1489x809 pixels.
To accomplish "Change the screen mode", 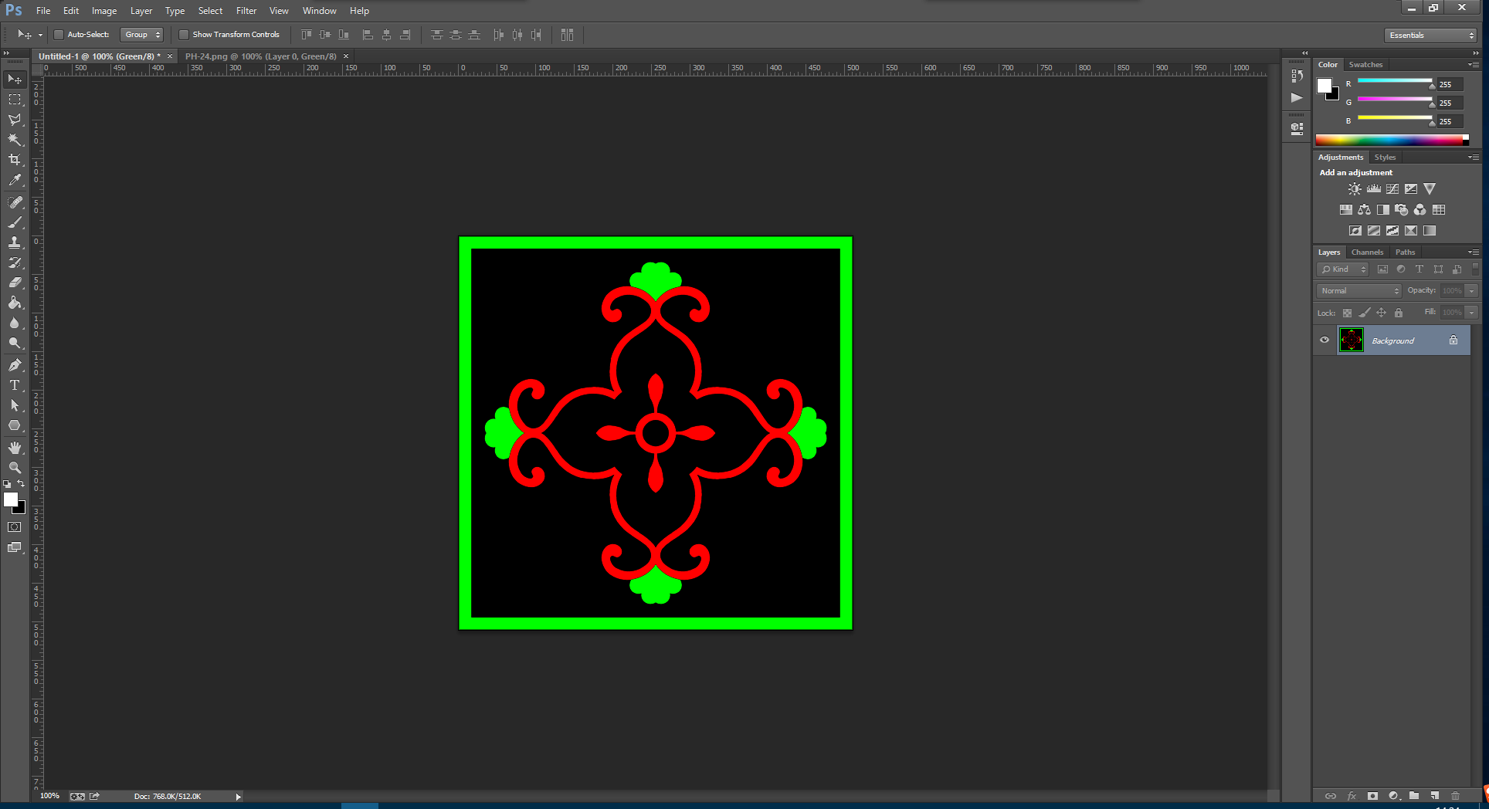I will click(x=15, y=547).
